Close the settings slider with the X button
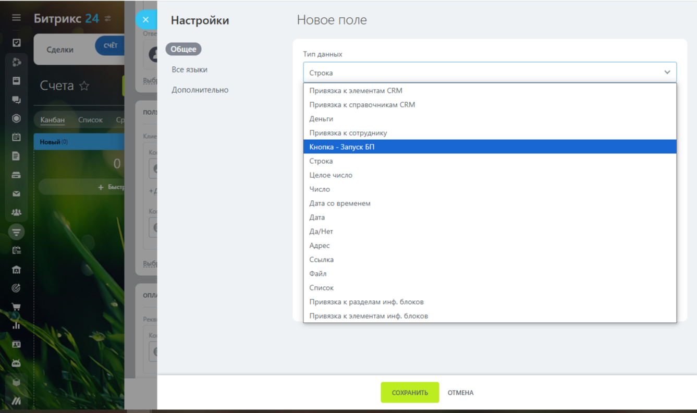The height and width of the screenshot is (413, 697). [x=145, y=20]
